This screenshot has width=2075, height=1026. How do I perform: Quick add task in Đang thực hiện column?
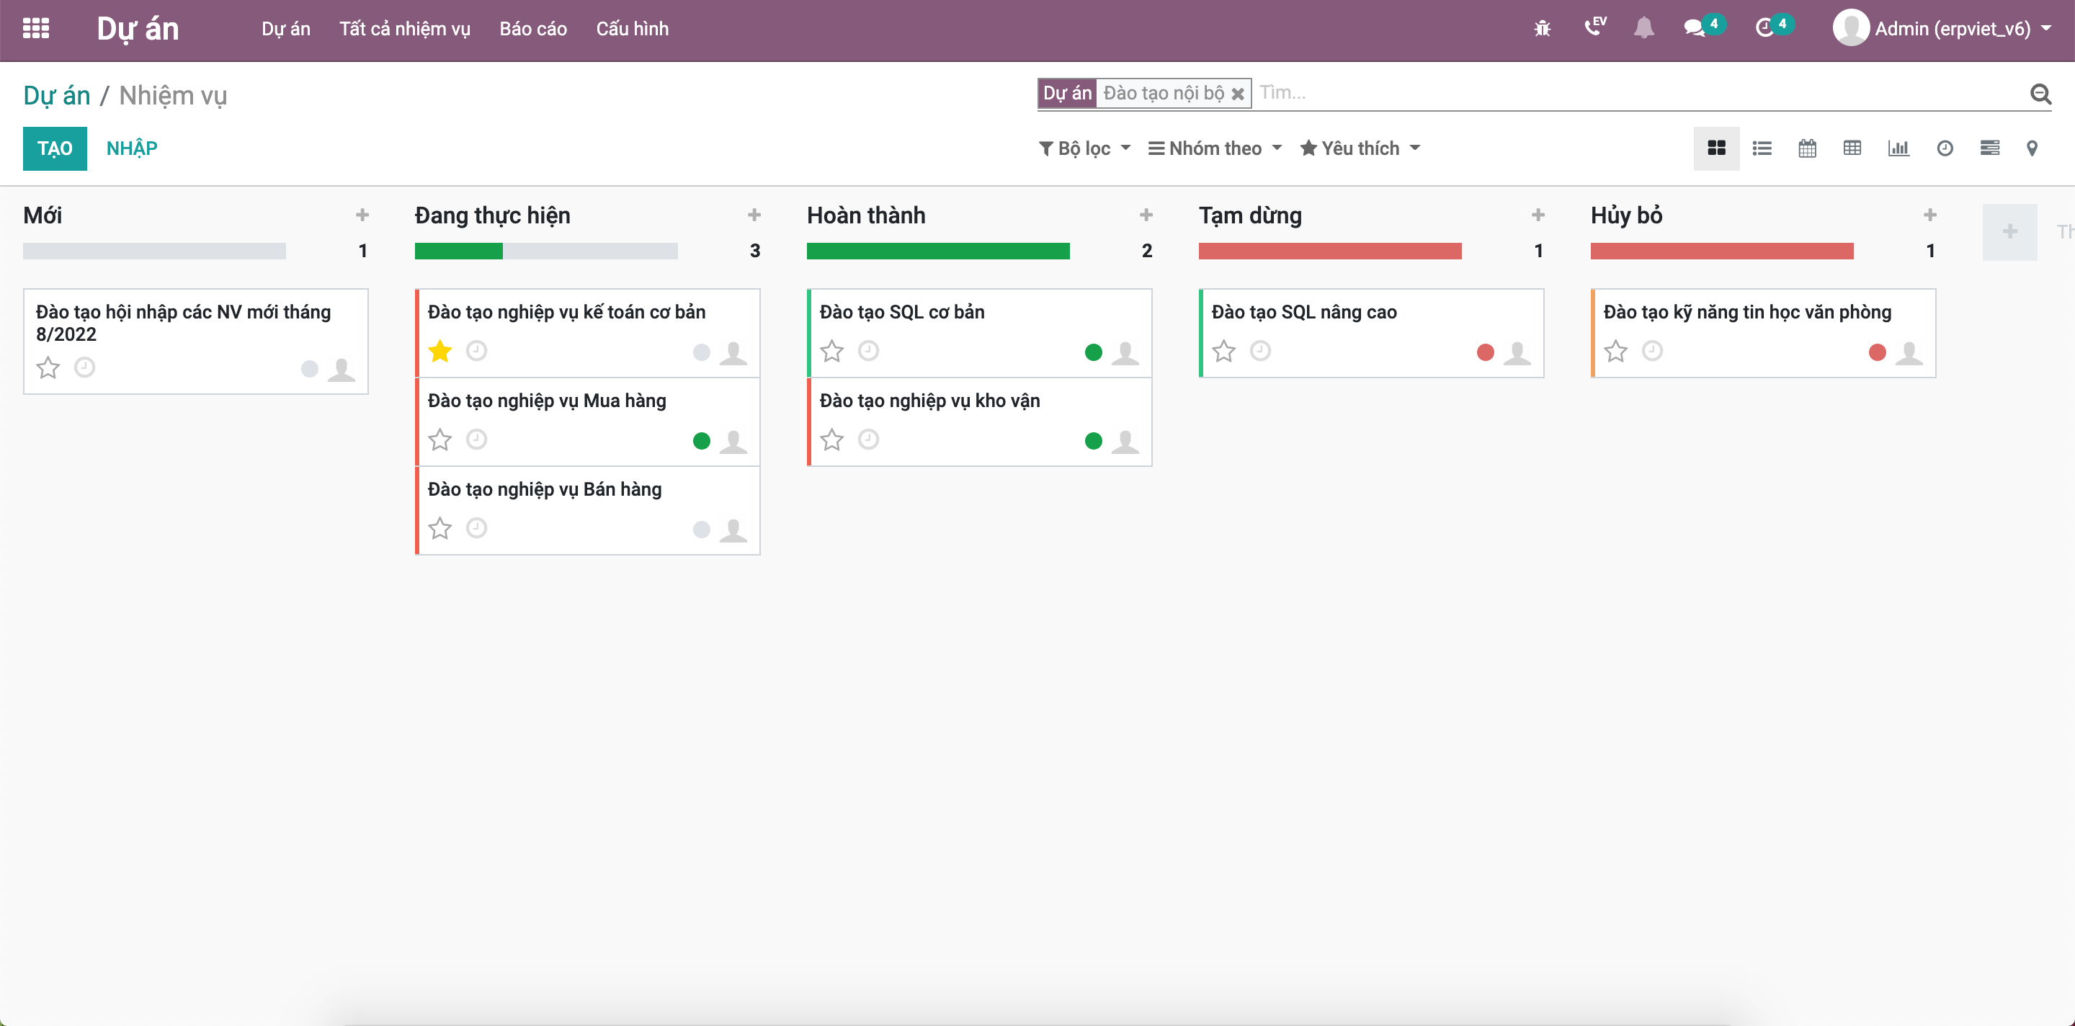click(x=754, y=215)
